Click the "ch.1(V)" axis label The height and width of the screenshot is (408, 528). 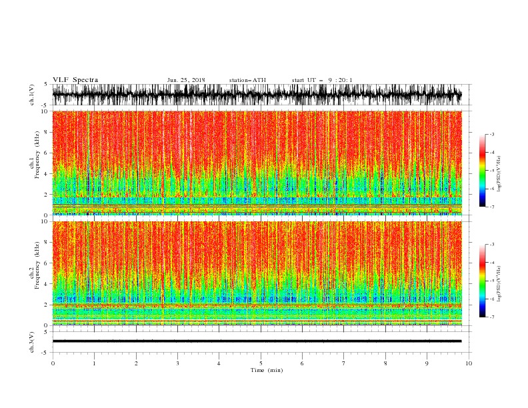32,95
